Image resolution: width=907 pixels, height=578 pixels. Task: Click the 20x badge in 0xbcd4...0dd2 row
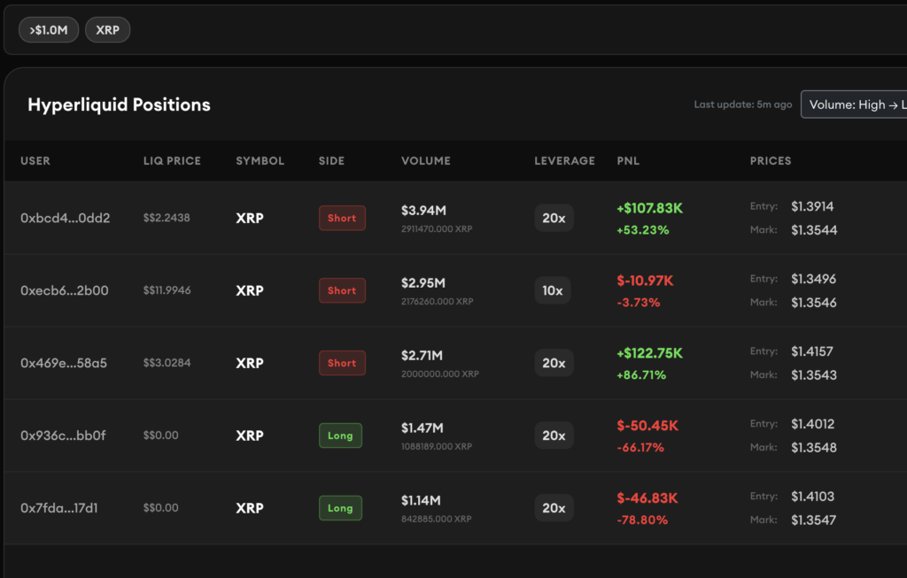[x=554, y=218]
